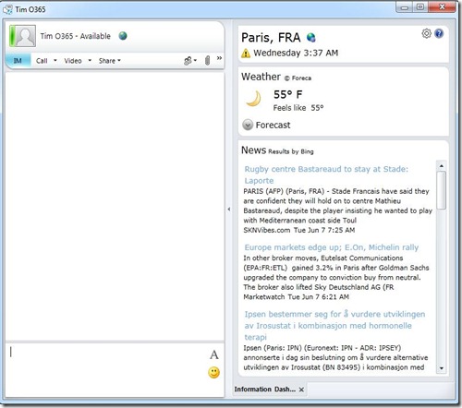Open the Video dropdown arrow
This screenshot has width=462, height=408.
(x=90, y=61)
